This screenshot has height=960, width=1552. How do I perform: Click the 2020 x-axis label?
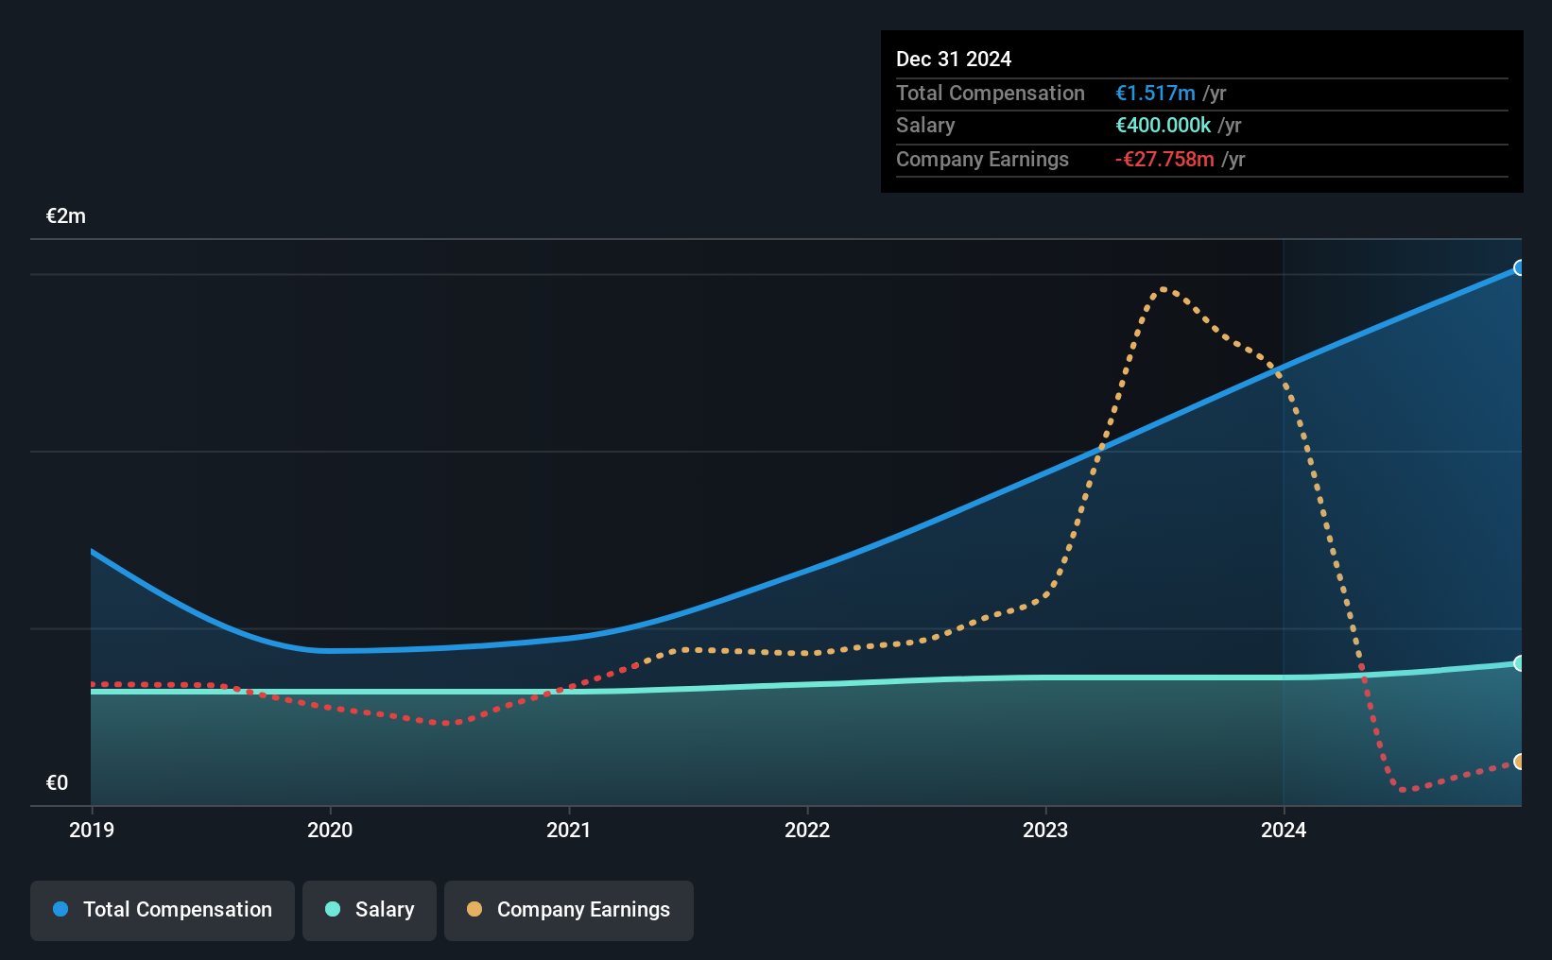tap(330, 830)
